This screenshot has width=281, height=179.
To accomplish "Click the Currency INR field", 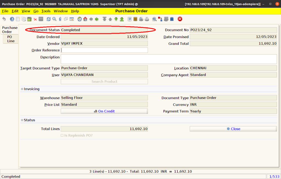I will tap(233, 105).
